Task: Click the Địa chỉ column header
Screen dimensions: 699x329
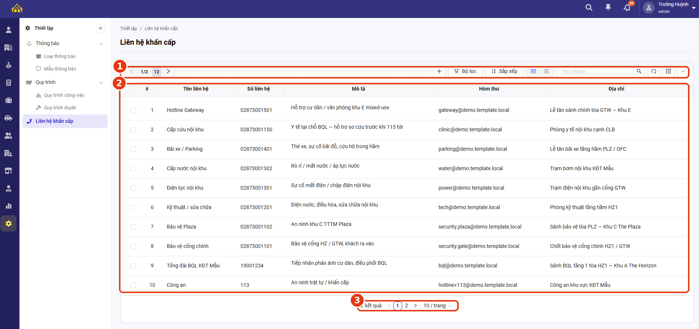Action: click(x=616, y=89)
